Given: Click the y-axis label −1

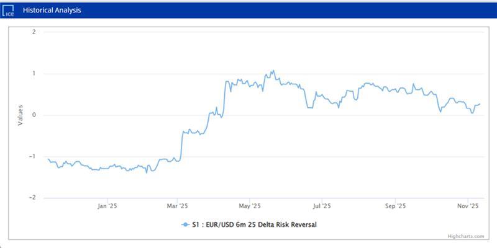Looking at the screenshot, I should point(32,157).
